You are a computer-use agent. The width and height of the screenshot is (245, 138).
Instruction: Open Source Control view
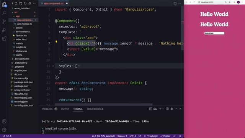[x=4, y=21]
